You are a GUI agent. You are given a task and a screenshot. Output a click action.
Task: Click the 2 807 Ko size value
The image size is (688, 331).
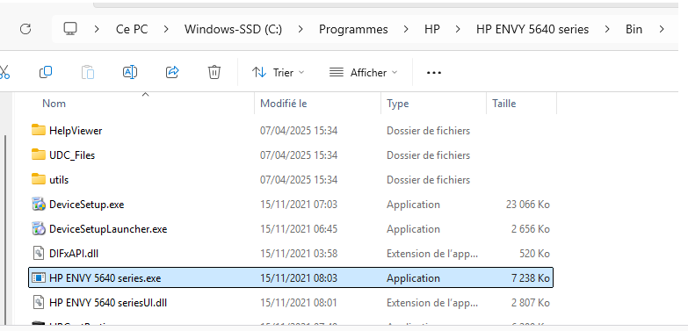531,303
